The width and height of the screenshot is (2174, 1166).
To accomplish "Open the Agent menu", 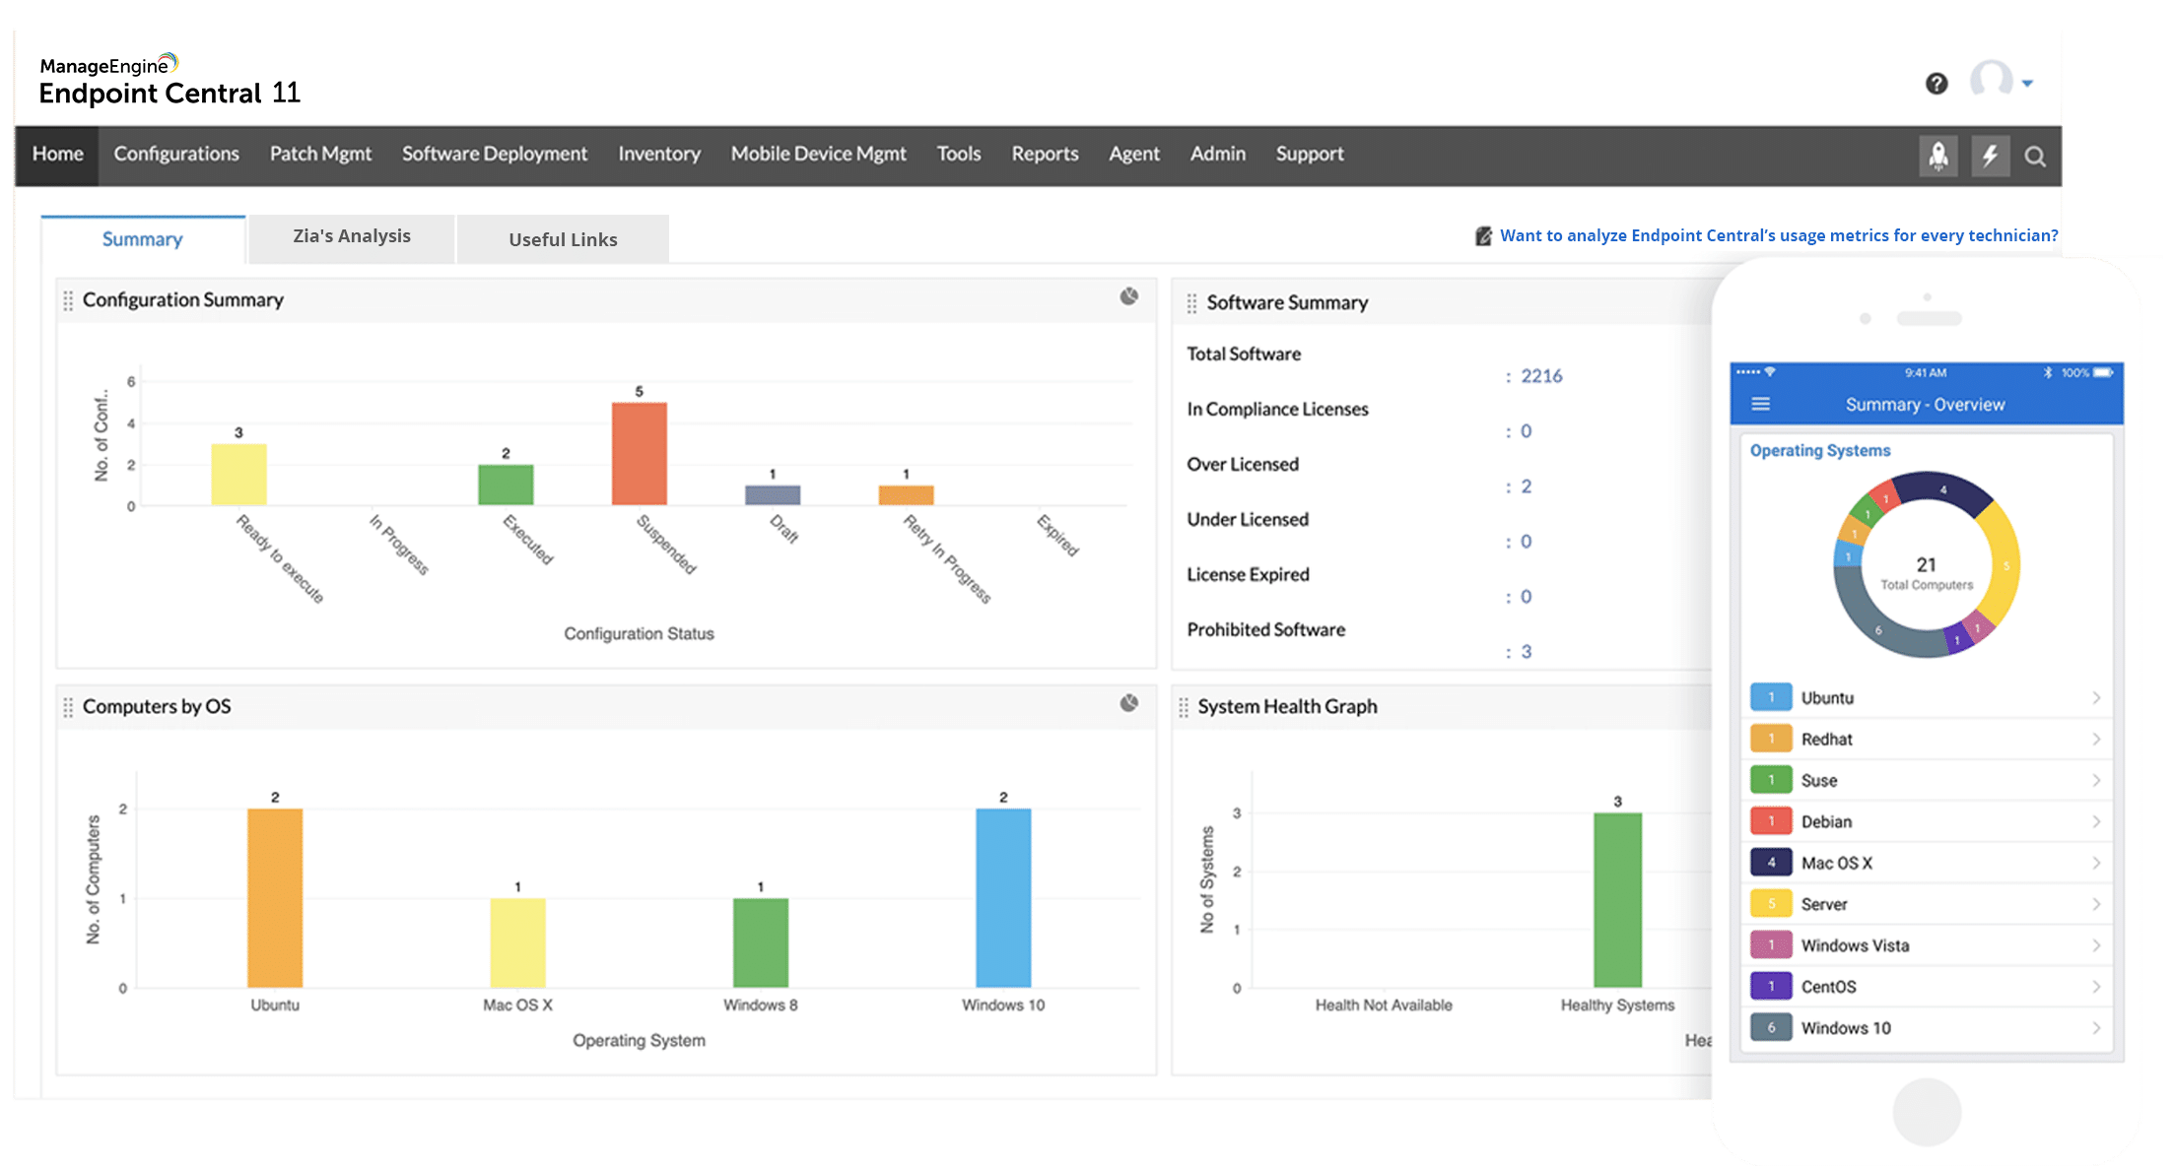I will pyautogui.click(x=1134, y=155).
